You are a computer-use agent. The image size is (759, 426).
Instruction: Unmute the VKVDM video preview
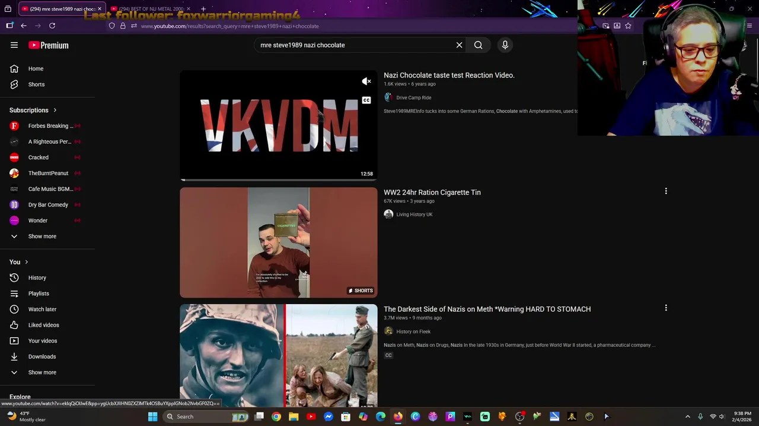click(366, 82)
